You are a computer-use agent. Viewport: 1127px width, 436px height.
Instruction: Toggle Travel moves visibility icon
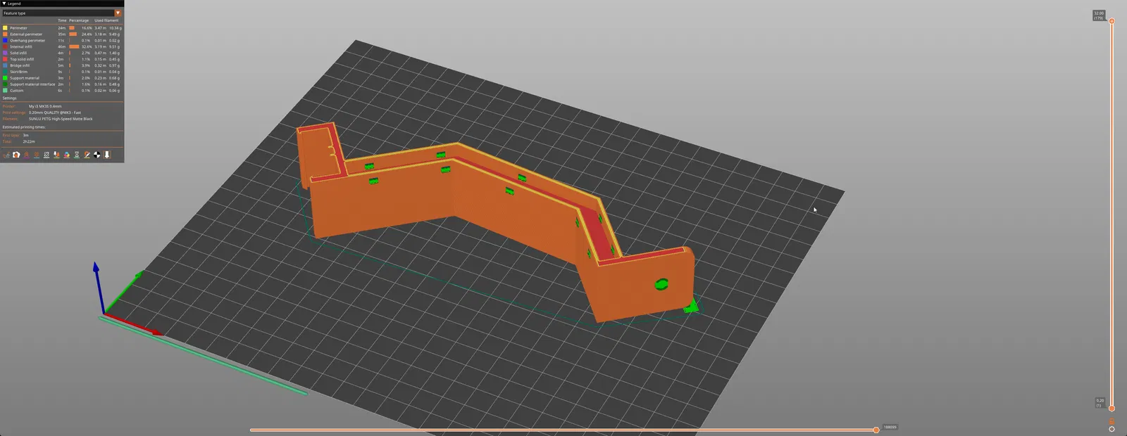pos(6,155)
